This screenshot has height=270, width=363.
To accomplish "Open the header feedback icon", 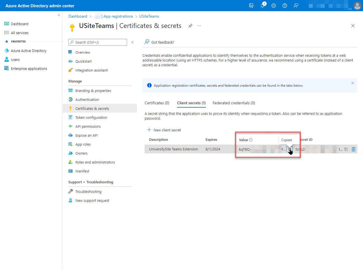I will point(296,6).
